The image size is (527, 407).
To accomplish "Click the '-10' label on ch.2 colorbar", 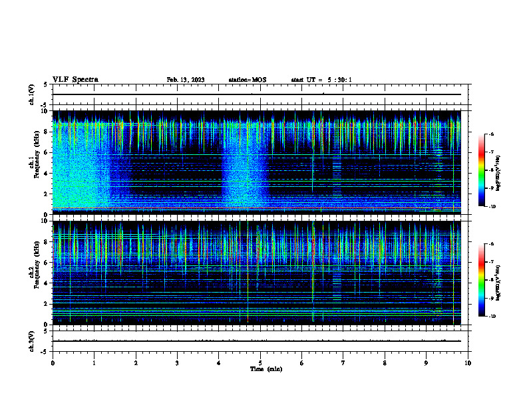I will click(x=492, y=317).
